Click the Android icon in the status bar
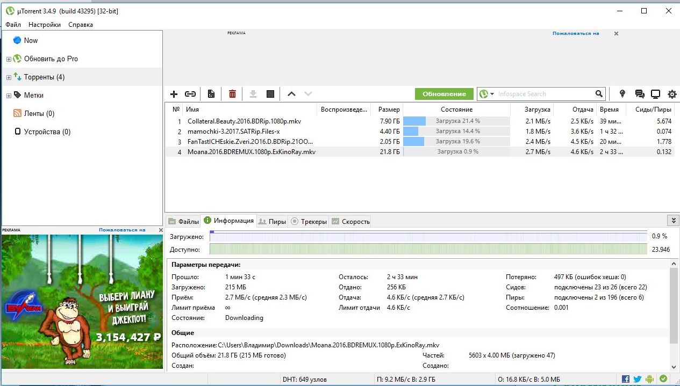680x386 pixels. point(650,380)
